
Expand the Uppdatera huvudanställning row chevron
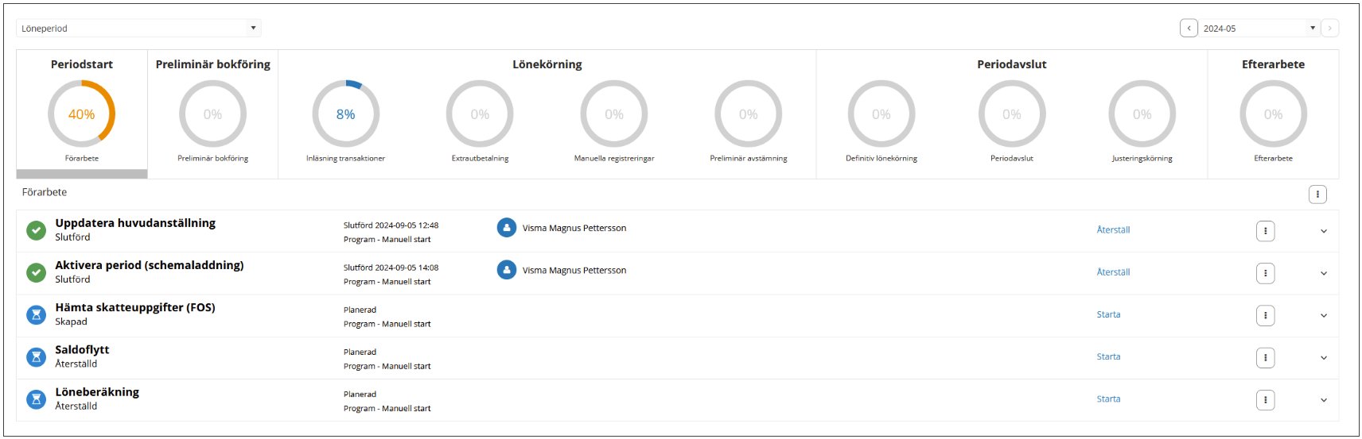pyautogui.click(x=1323, y=232)
